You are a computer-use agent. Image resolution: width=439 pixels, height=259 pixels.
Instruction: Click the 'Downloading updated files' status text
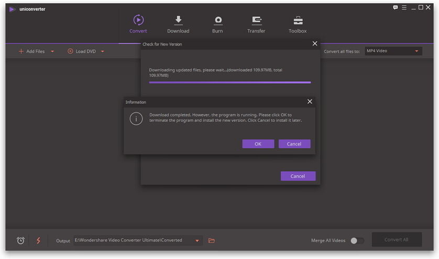(x=216, y=72)
